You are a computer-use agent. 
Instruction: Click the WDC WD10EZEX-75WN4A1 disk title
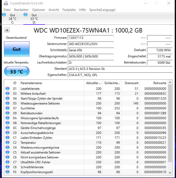[x=88, y=30]
